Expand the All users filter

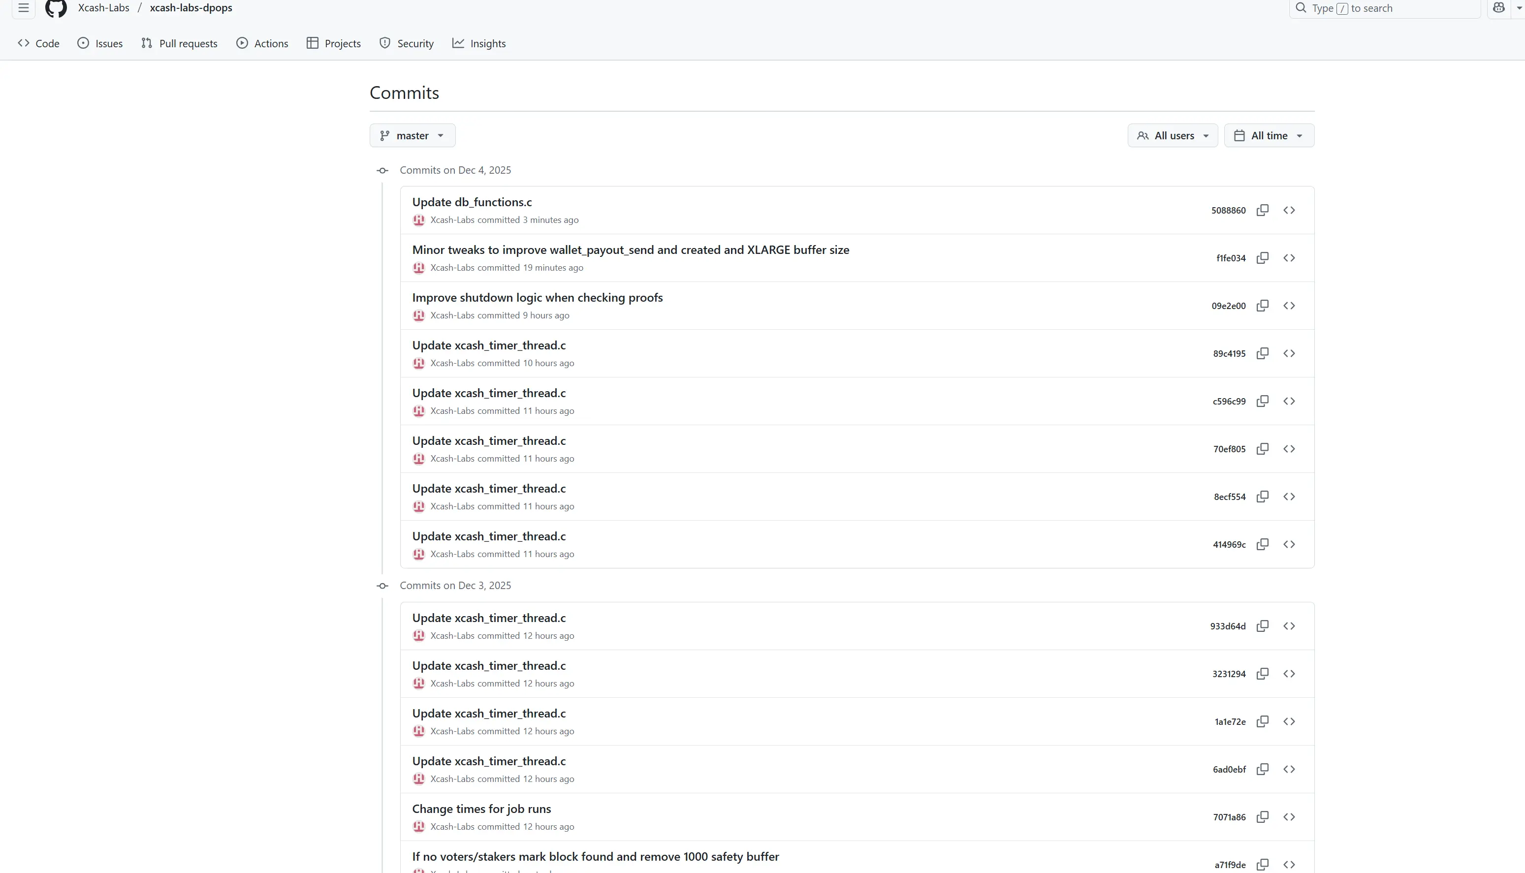tap(1173, 135)
